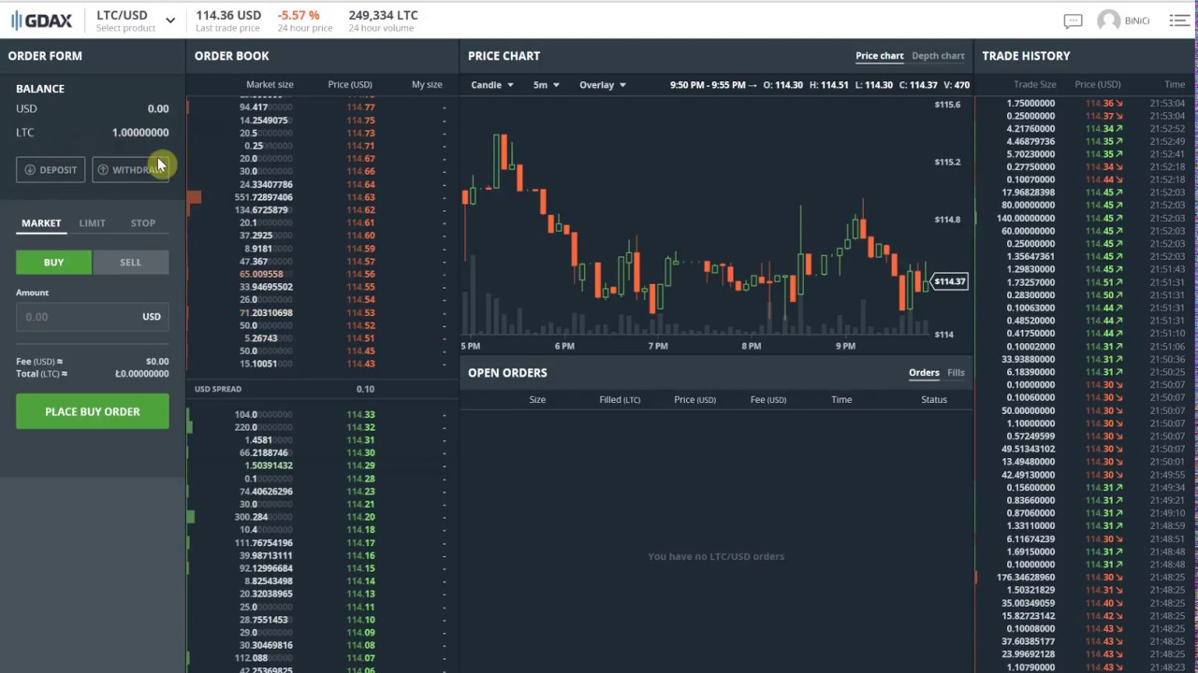Click the order book ask price 114.43

pyautogui.click(x=360, y=364)
